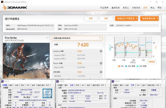The height and width of the screenshot is (108, 166).
Task: Click the orange 查看运行详细信息 button
Action: click(x=126, y=18)
